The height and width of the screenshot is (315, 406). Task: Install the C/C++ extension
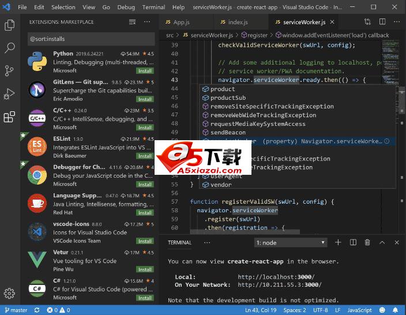(x=145, y=127)
